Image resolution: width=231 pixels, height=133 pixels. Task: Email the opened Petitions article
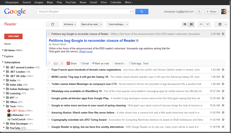point(84,63)
